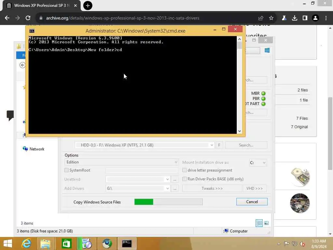
Task: Click the cmd window scroll down arrow
Action: point(240,131)
